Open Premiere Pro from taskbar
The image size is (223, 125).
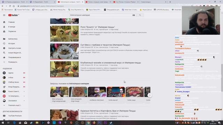click(105, 123)
